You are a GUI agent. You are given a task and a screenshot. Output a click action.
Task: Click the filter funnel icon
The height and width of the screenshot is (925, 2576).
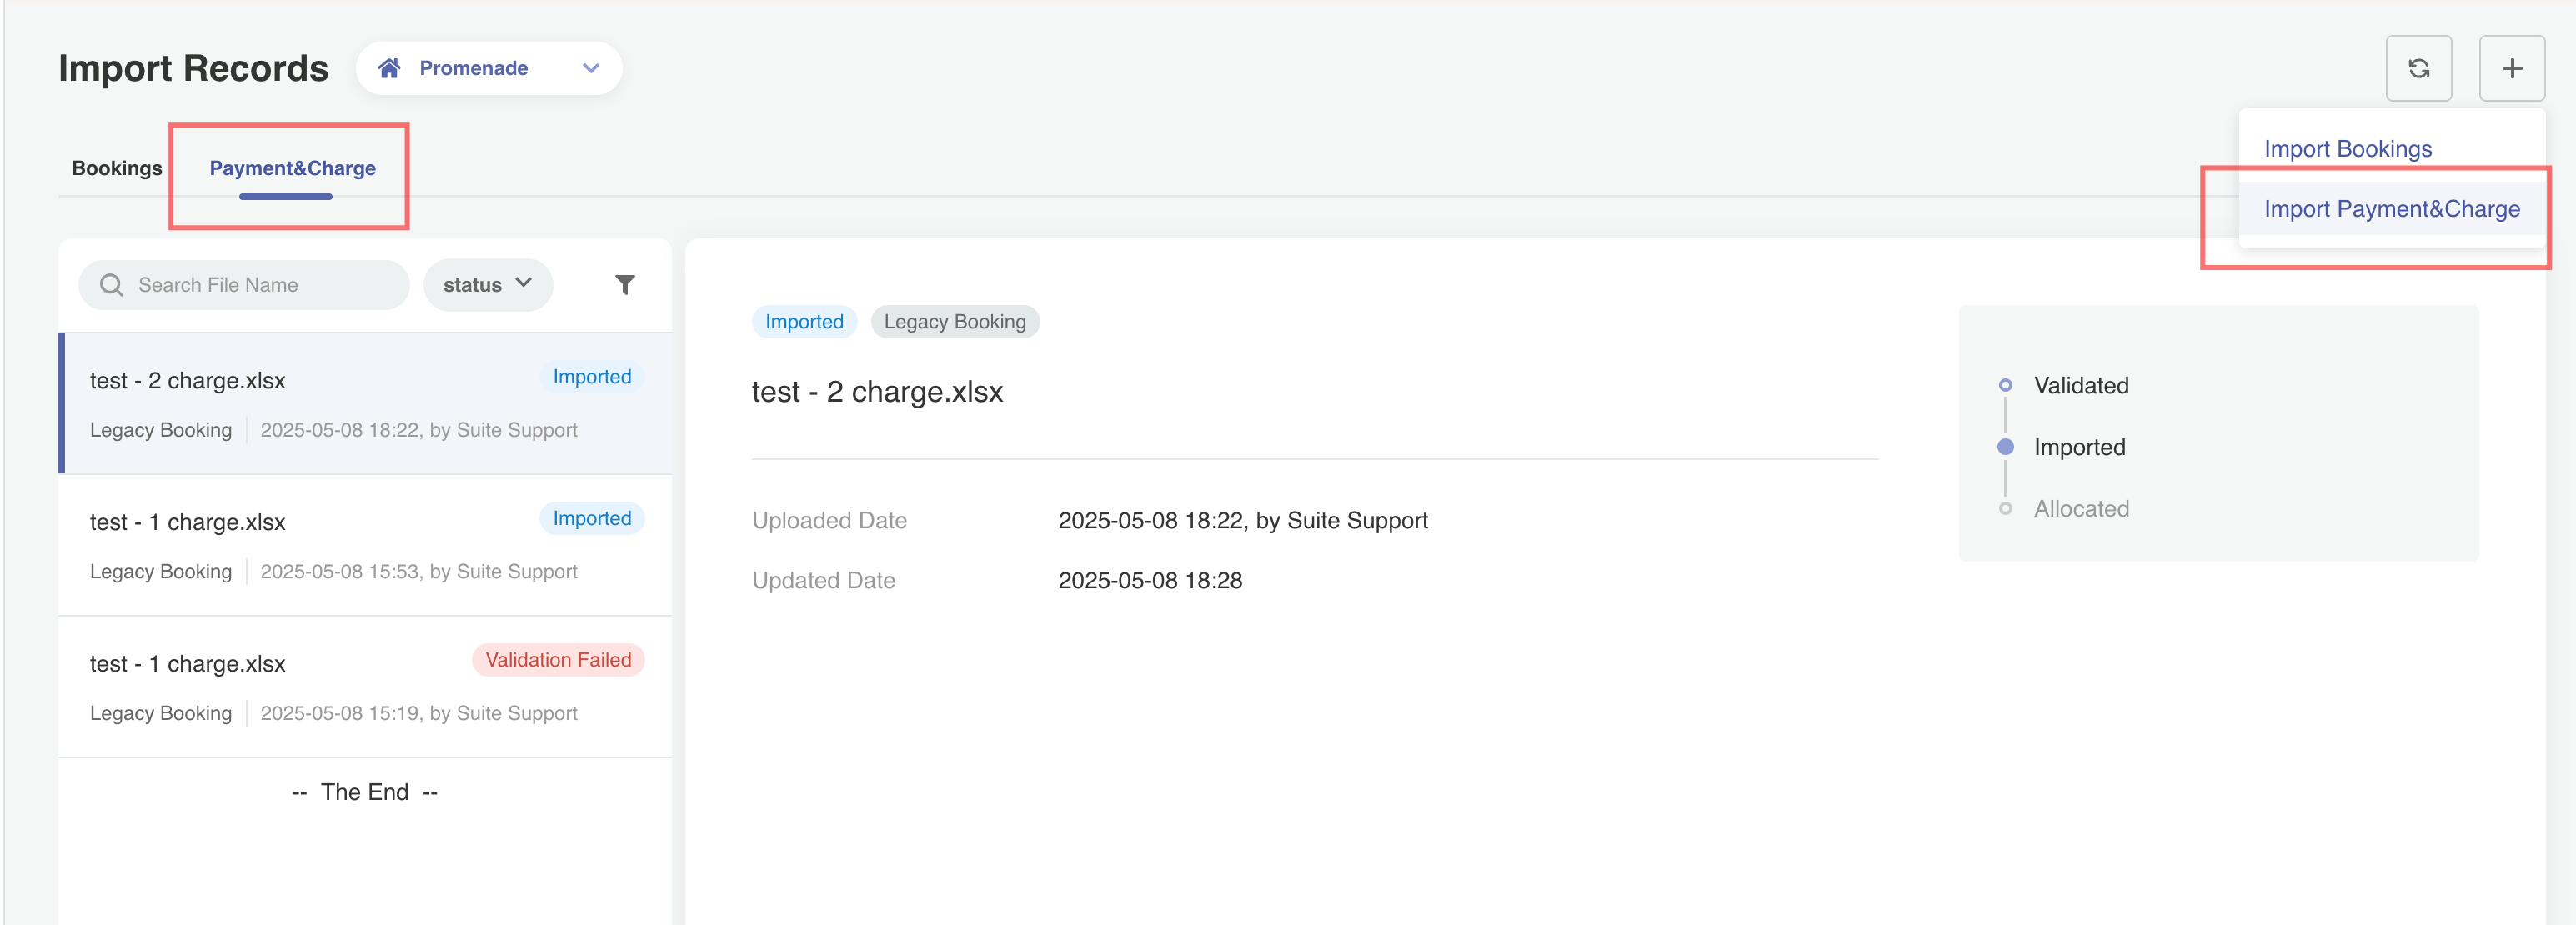coord(624,285)
